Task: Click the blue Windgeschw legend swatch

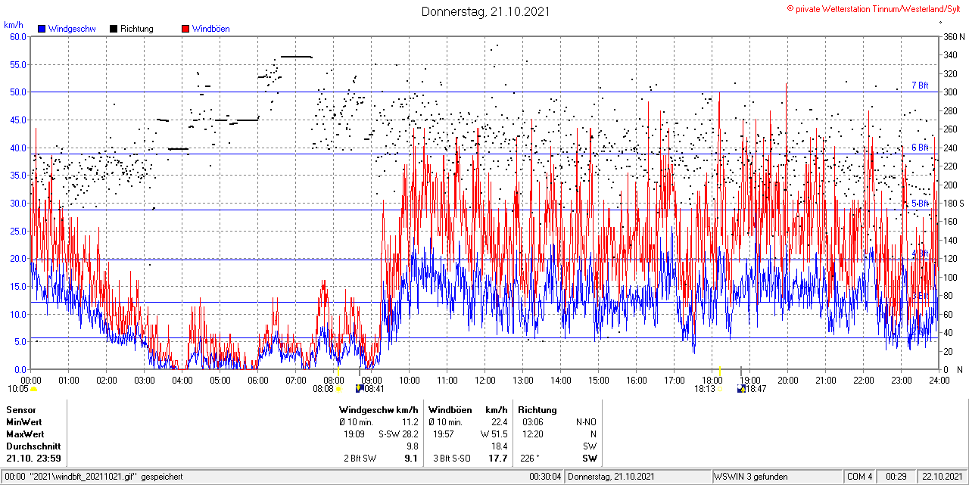Action: 42,29
